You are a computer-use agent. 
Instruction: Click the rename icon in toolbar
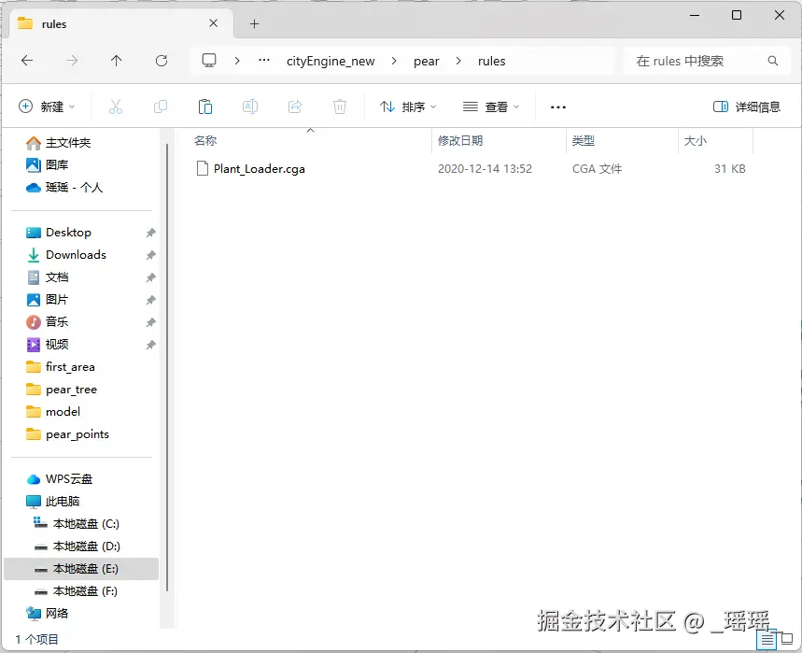pyautogui.click(x=250, y=106)
